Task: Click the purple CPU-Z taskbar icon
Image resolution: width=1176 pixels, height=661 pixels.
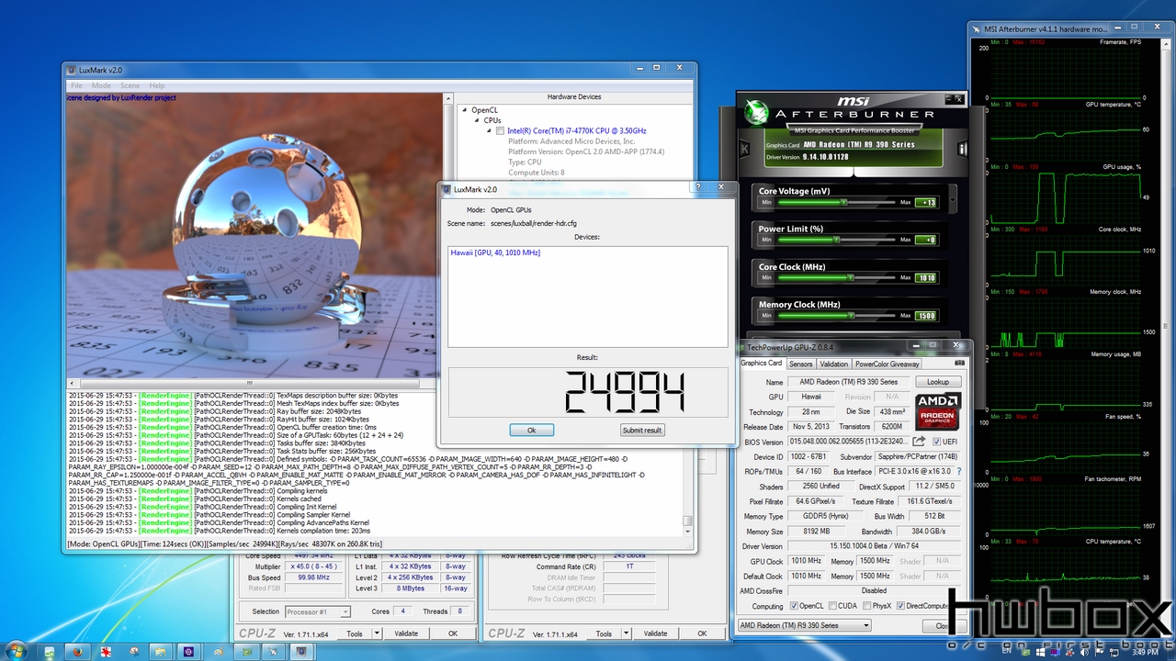Action: pyautogui.click(x=189, y=651)
